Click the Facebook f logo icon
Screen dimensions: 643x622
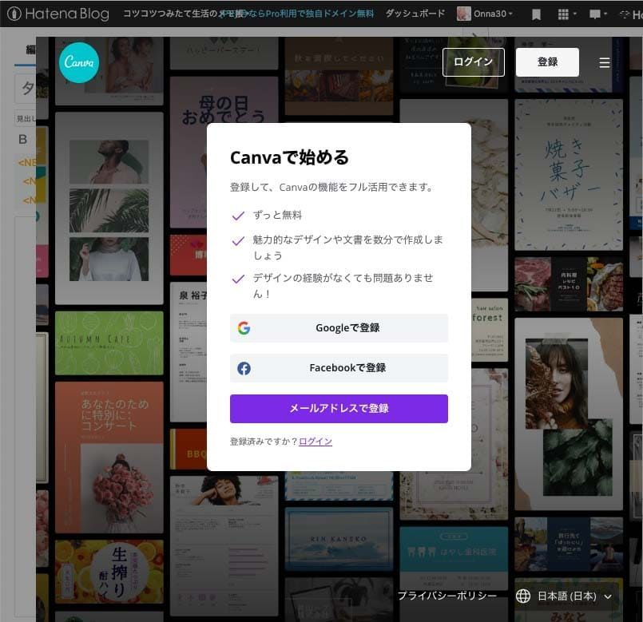(244, 368)
